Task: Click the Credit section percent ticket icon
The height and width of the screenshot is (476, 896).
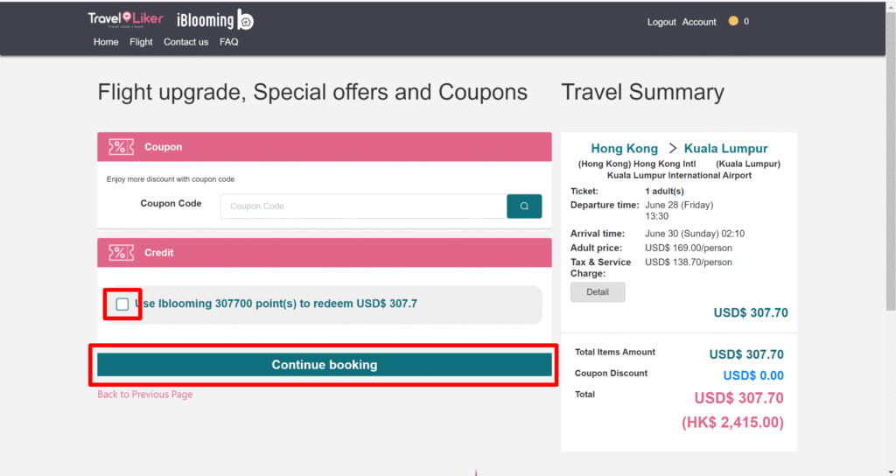Action: click(121, 253)
